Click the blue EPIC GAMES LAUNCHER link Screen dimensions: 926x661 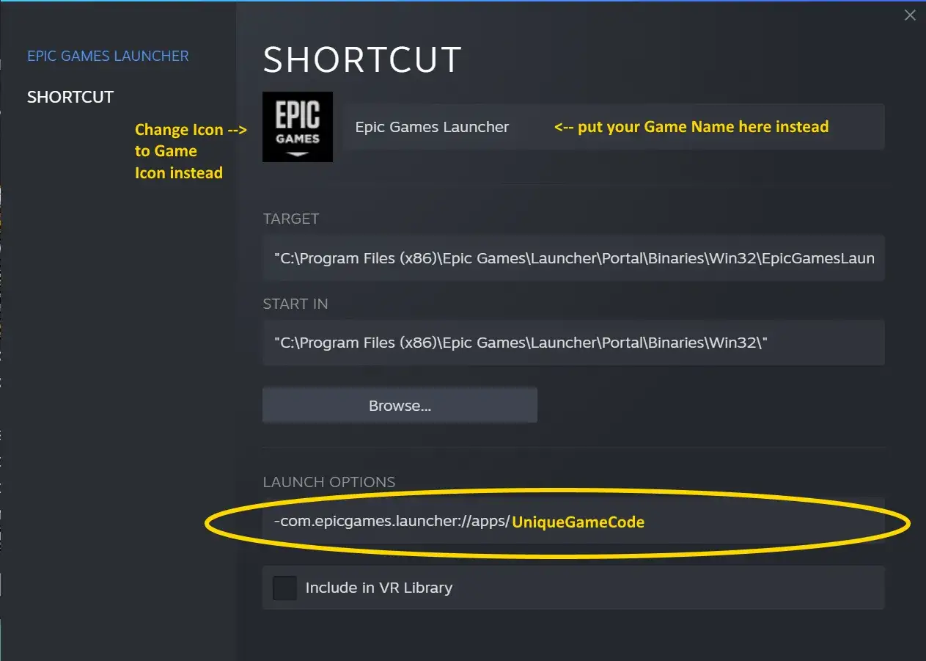pyautogui.click(x=107, y=55)
